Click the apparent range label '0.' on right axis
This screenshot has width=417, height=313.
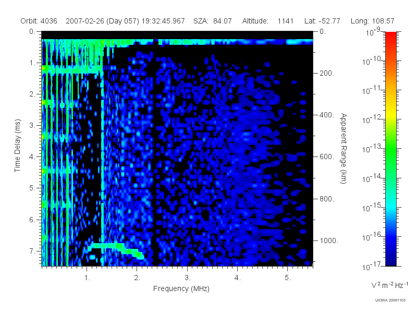pyautogui.click(x=323, y=31)
